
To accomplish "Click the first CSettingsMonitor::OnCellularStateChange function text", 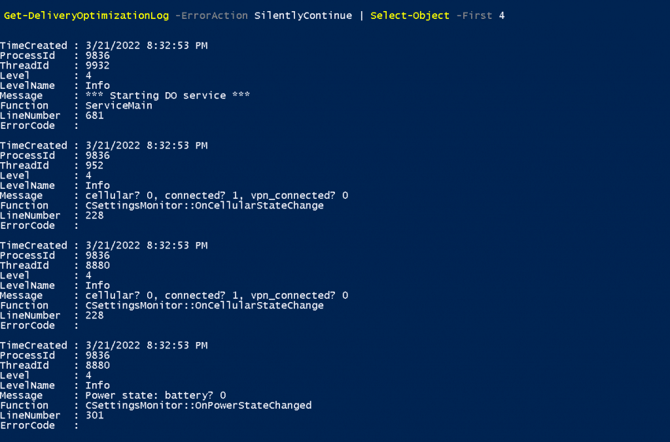I will [x=205, y=205].
